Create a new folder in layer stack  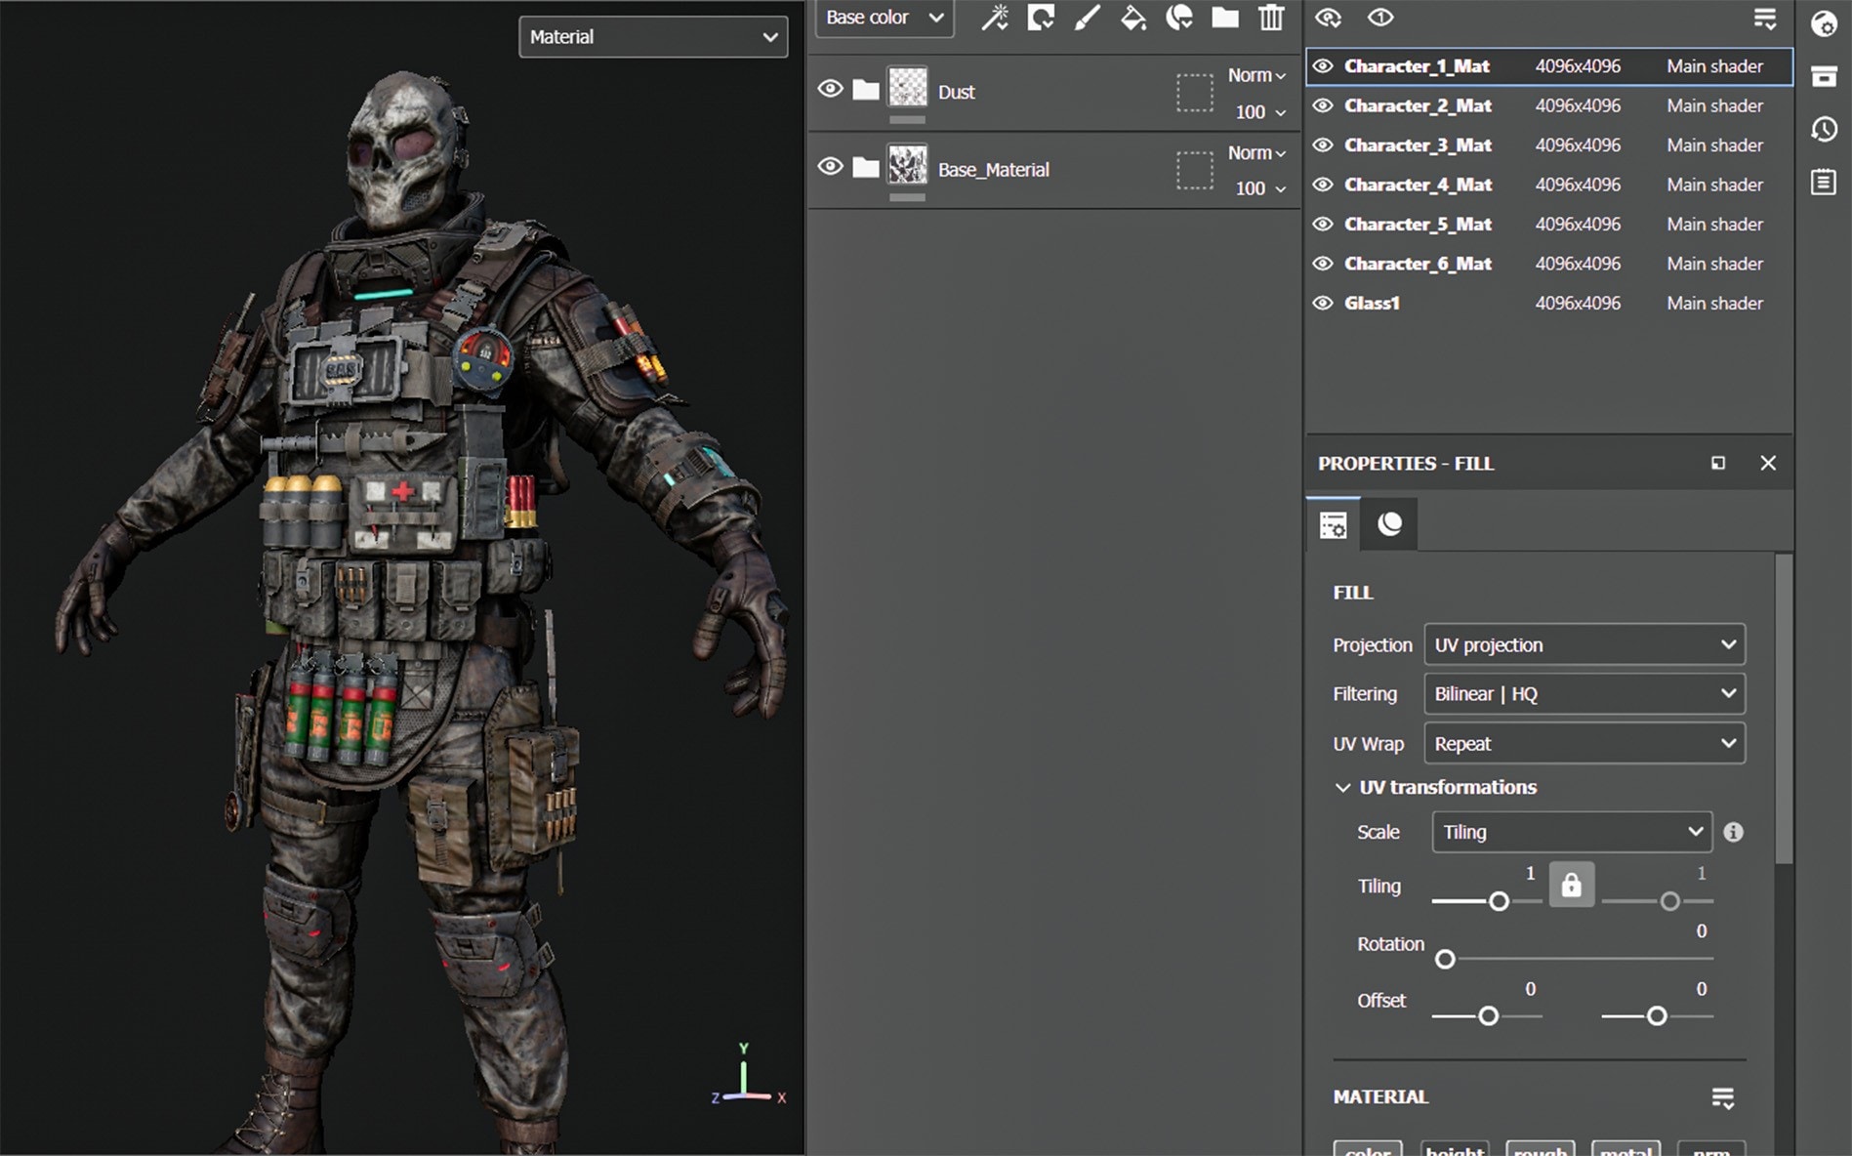tap(1224, 18)
